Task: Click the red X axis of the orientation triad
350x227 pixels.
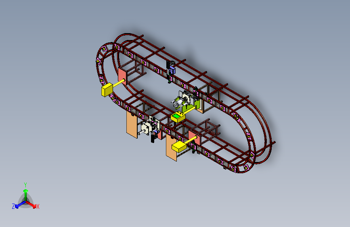Action: coord(31,204)
